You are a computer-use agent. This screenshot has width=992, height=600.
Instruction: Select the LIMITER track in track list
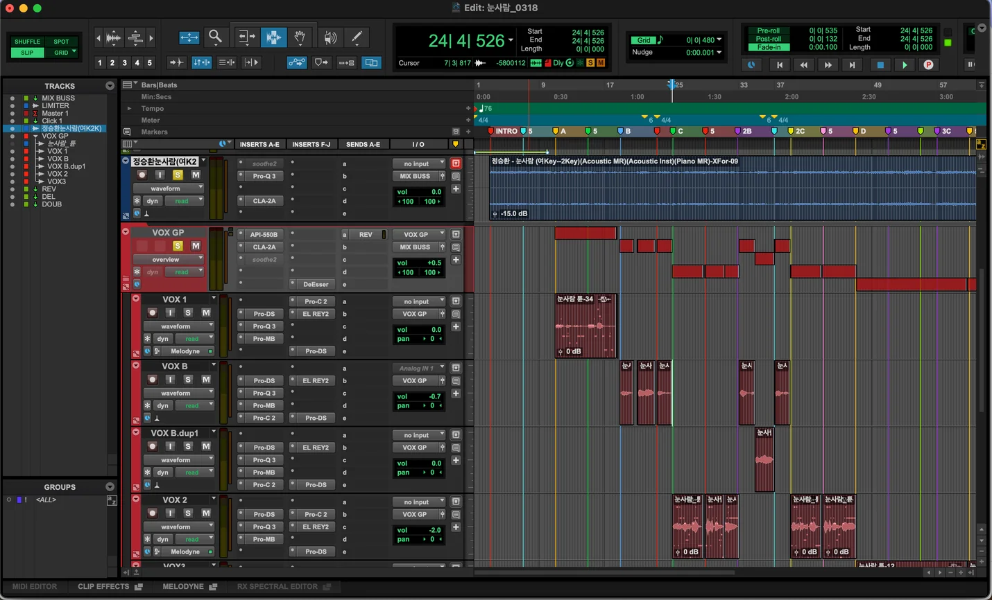pos(55,106)
